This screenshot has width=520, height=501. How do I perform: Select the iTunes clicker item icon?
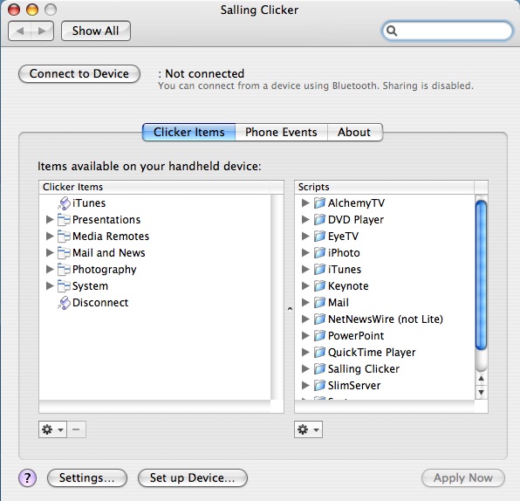point(64,203)
